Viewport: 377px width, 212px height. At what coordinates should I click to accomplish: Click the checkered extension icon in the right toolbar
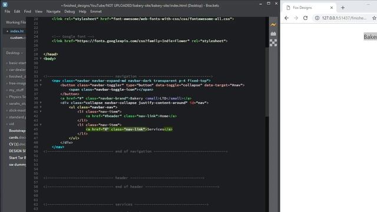click(x=273, y=43)
